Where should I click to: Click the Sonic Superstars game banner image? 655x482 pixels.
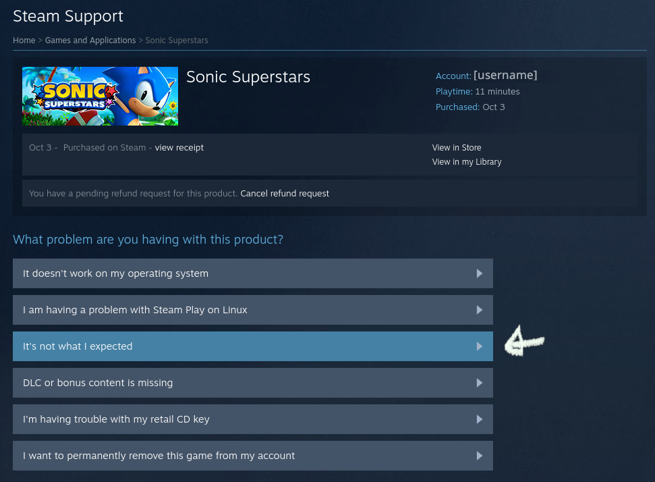(x=100, y=96)
